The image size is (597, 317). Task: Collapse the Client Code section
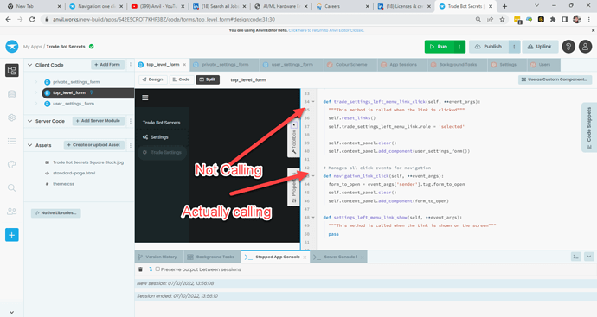click(x=29, y=65)
